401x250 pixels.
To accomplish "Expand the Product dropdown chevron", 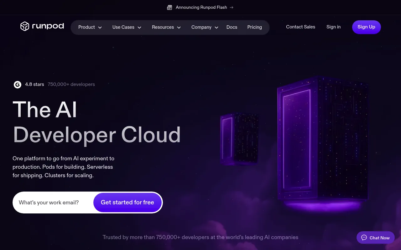I will [x=100, y=27].
